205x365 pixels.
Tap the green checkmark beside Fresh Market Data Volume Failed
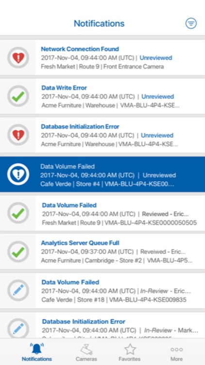pos(18,213)
